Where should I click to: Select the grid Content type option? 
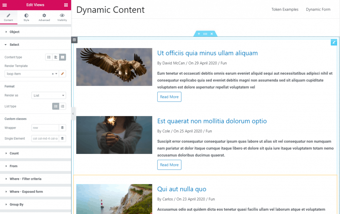pyautogui.click(x=62, y=57)
